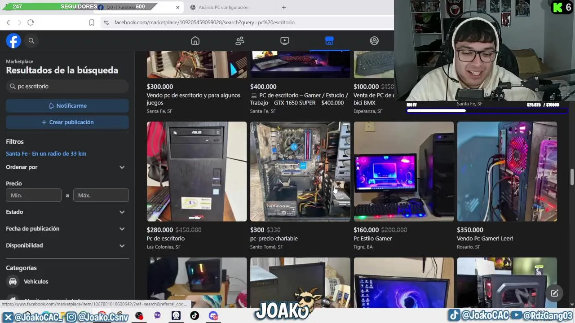
Task: Expand the Ordenar por dropdown
Action: 67,167
